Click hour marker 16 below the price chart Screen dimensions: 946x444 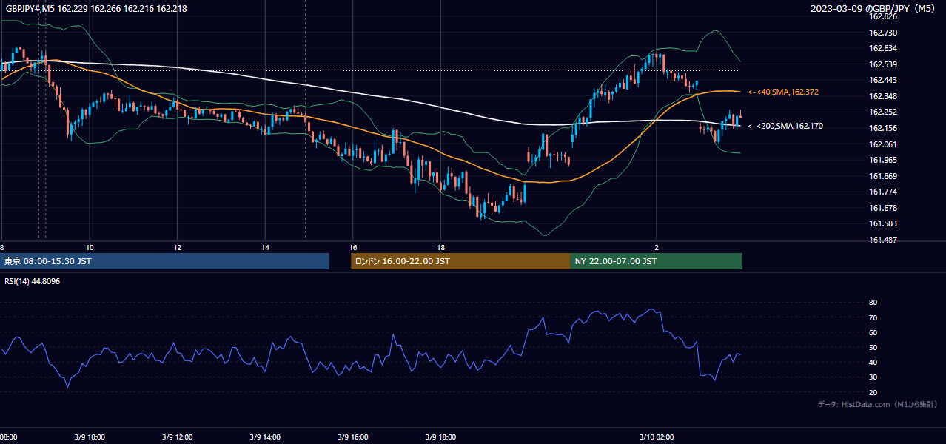pos(353,247)
